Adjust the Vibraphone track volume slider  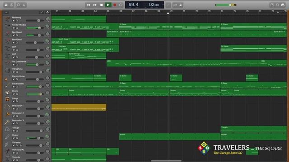pyautogui.click(x=35, y=72)
